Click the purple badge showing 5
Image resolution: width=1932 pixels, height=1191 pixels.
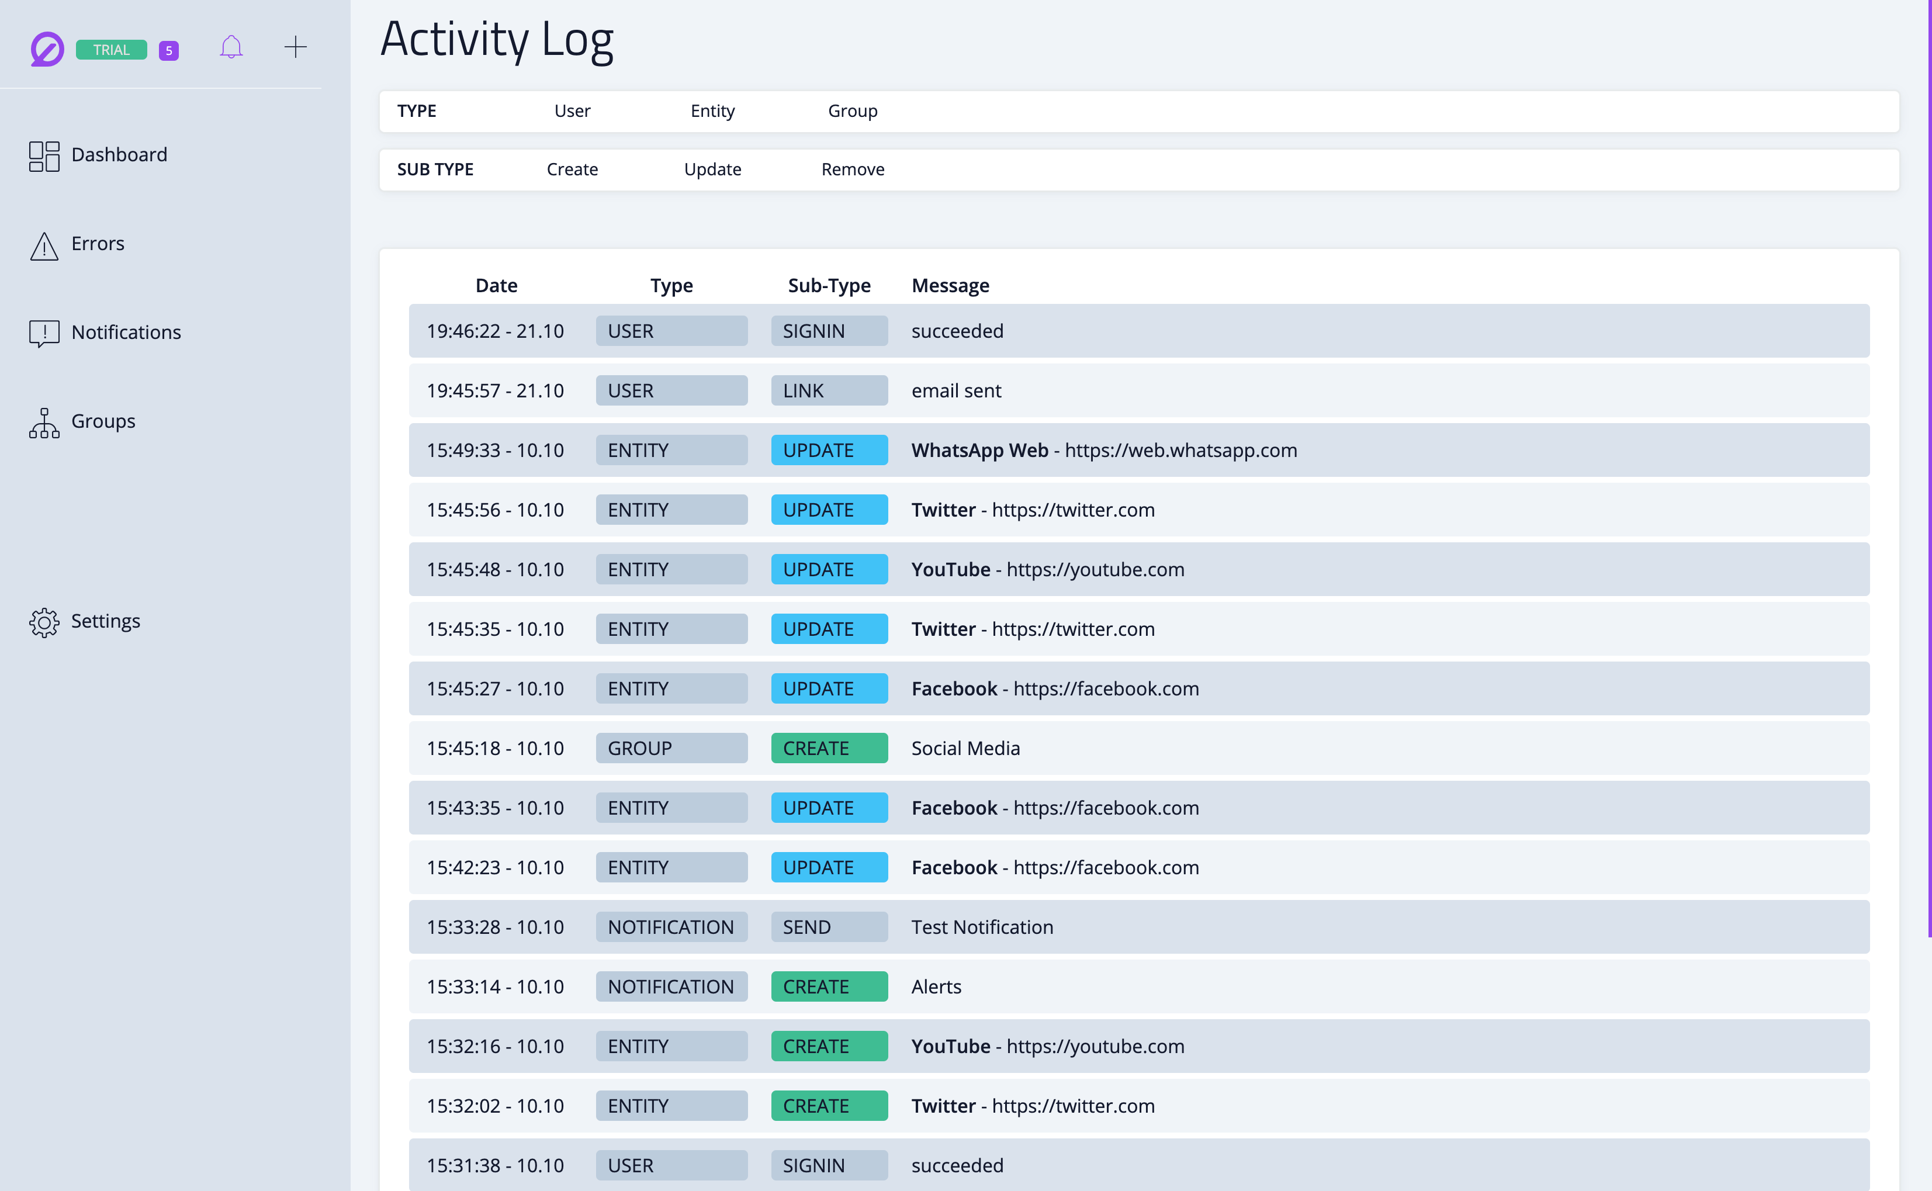[x=168, y=50]
